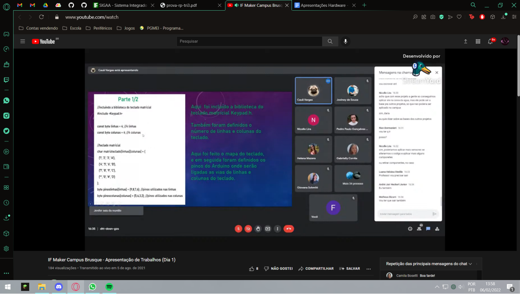Image resolution: width=520 pixels, height=294 pixels.
Task: Click the COMPARTILHAR share button
Action: click(316, 269)
